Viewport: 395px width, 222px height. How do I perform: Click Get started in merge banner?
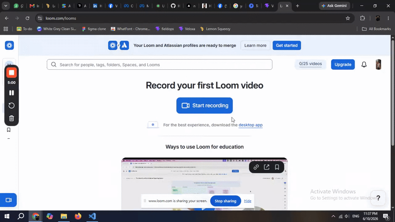pyautogui.click(x=287, y=45)
